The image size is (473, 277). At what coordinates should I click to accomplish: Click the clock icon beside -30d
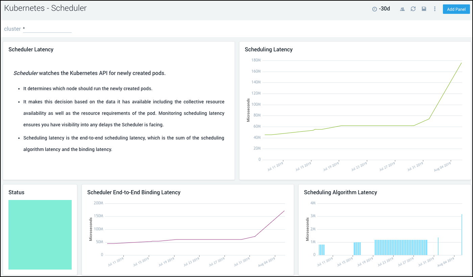pyautogui.click(x=374, y=9)
